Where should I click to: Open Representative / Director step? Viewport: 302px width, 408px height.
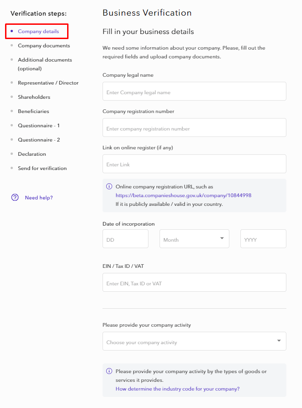[48, 83]
